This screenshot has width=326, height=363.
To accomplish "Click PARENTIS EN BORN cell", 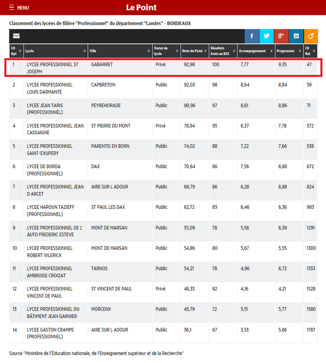I will click(110, 146).
